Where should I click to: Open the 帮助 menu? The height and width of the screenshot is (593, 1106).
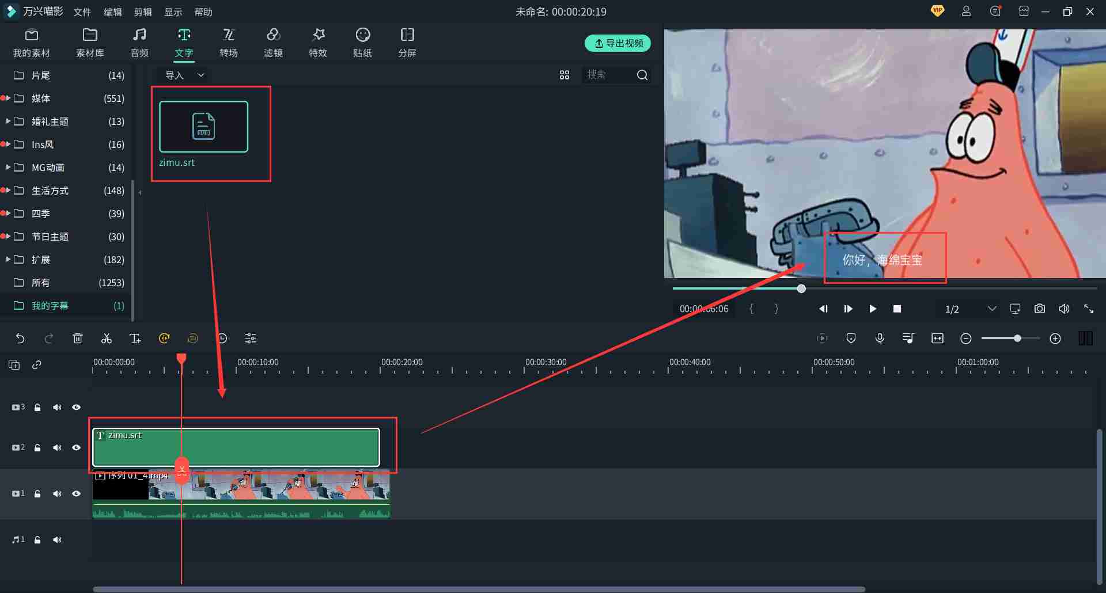[203, 12]
